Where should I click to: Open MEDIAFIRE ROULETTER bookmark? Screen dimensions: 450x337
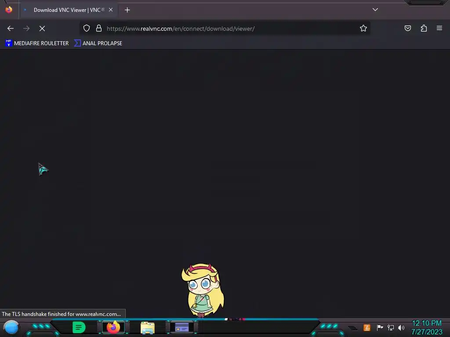coord(37,43)
